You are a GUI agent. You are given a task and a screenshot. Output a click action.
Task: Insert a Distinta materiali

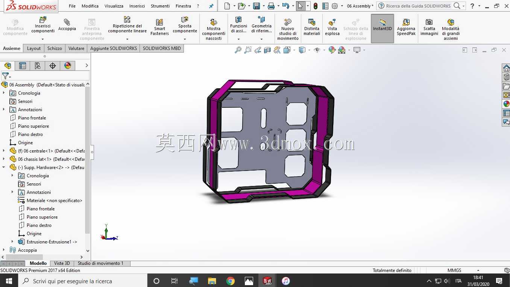click(311, 27)
